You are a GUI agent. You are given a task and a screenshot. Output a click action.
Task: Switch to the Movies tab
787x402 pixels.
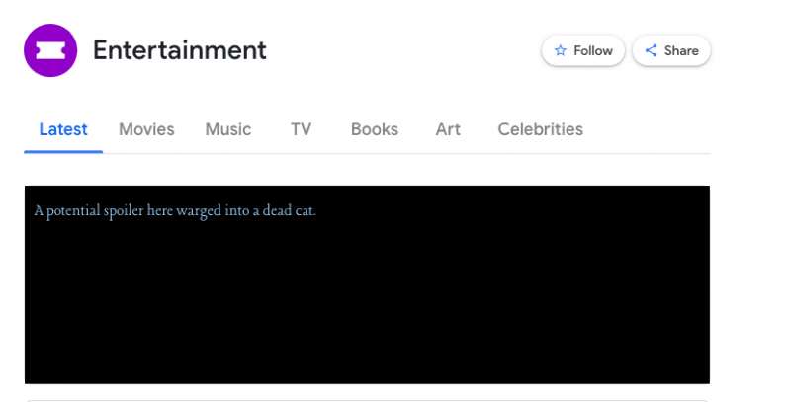pyautogui.click(x=146, y=129)
